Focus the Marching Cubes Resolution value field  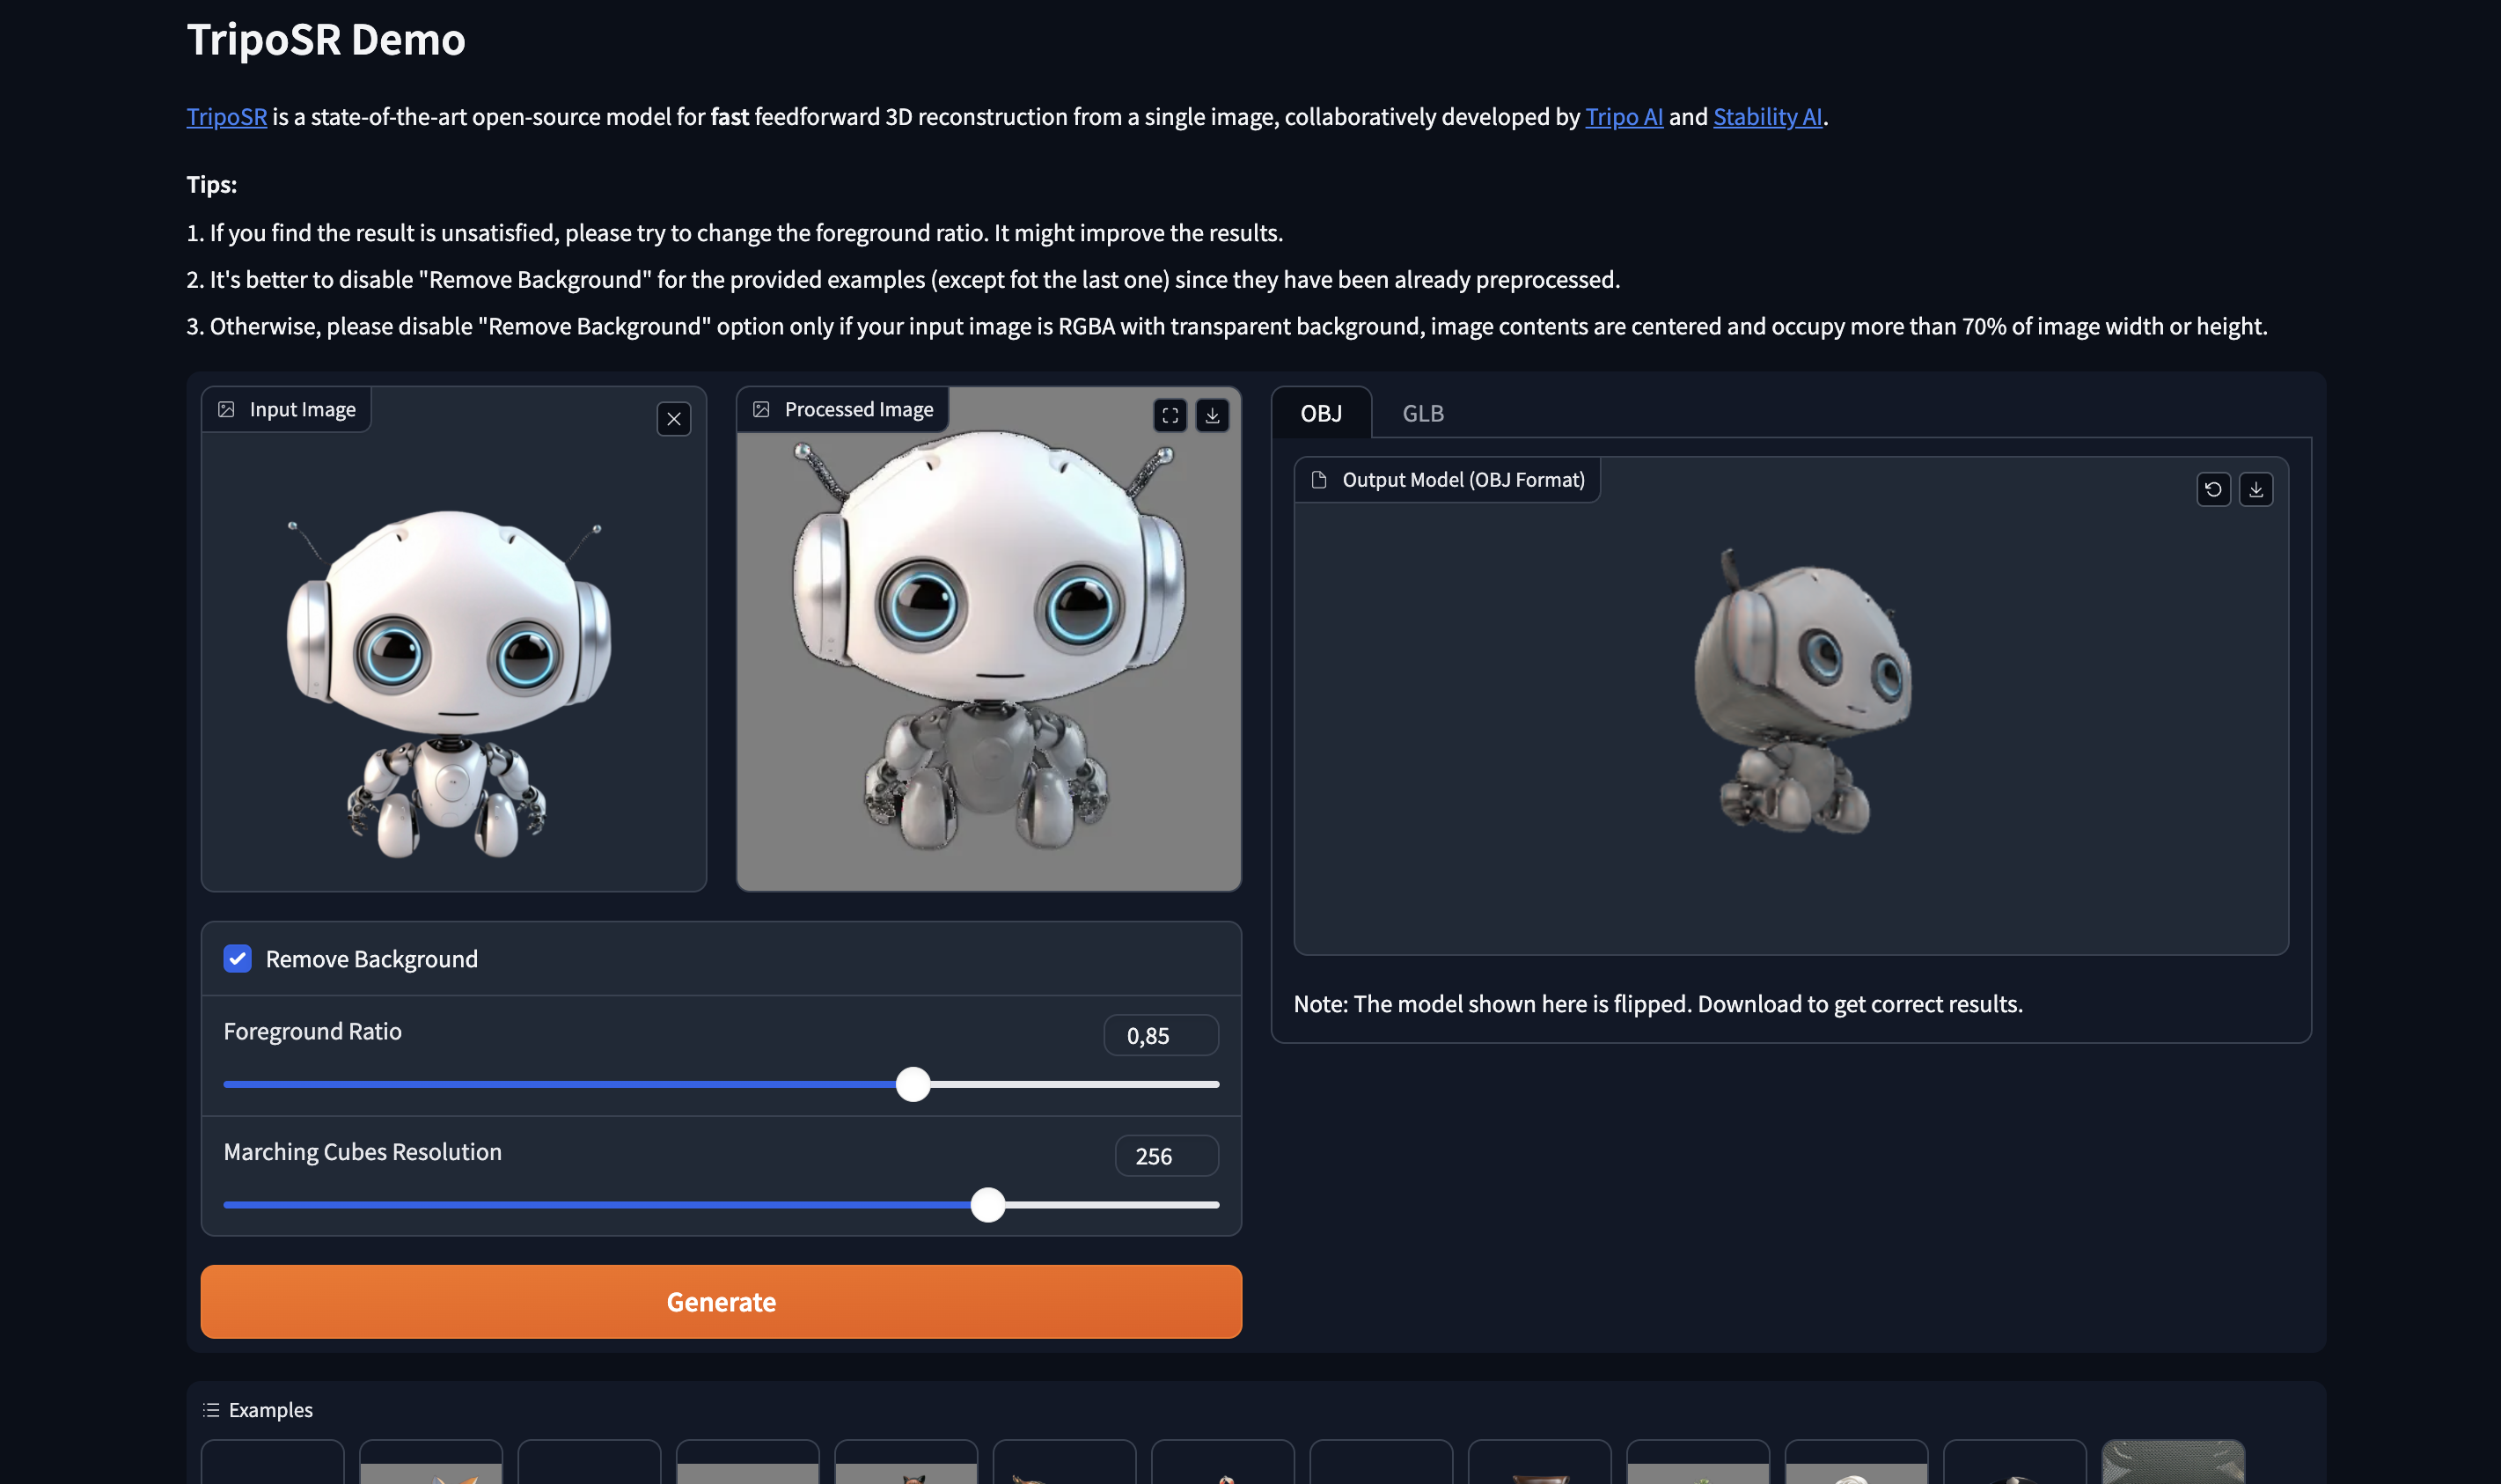click(1167, 1156)
